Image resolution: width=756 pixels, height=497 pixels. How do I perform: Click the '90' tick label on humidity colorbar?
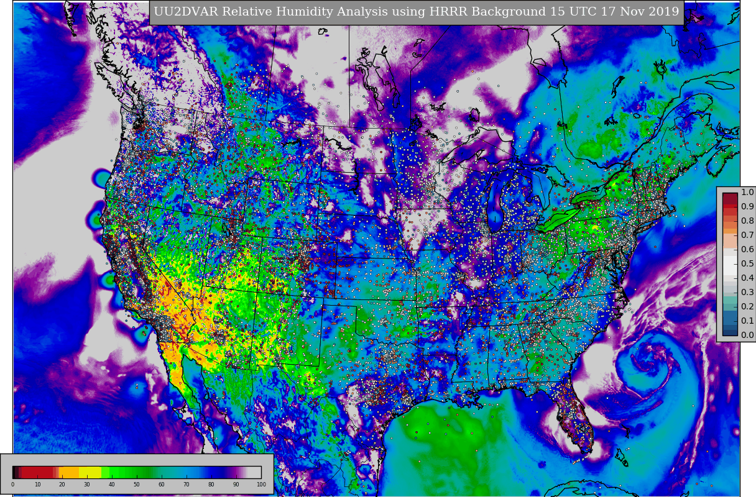click(x=236, y=485)
